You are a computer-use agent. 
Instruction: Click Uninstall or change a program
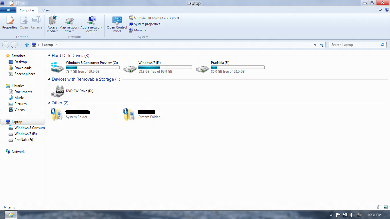coord(154,18)
